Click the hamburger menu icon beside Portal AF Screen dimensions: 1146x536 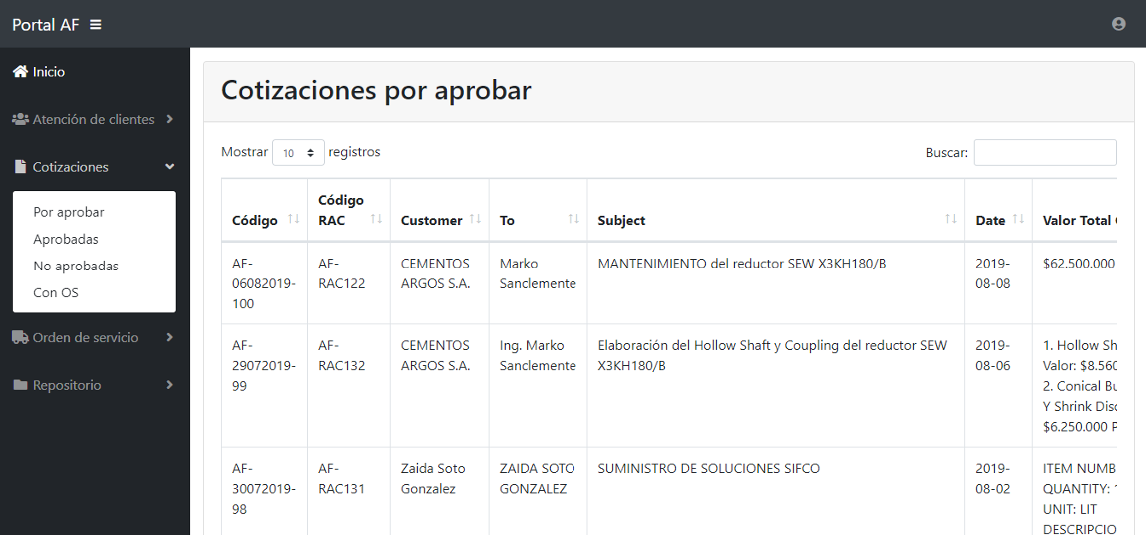coord(96,24)
